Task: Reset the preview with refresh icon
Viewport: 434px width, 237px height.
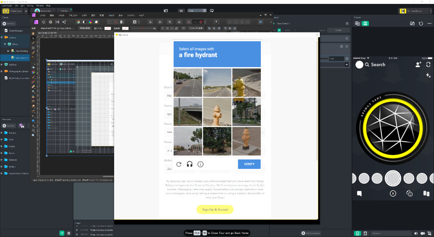Action: pyautogui.click(x=421, y=23)
